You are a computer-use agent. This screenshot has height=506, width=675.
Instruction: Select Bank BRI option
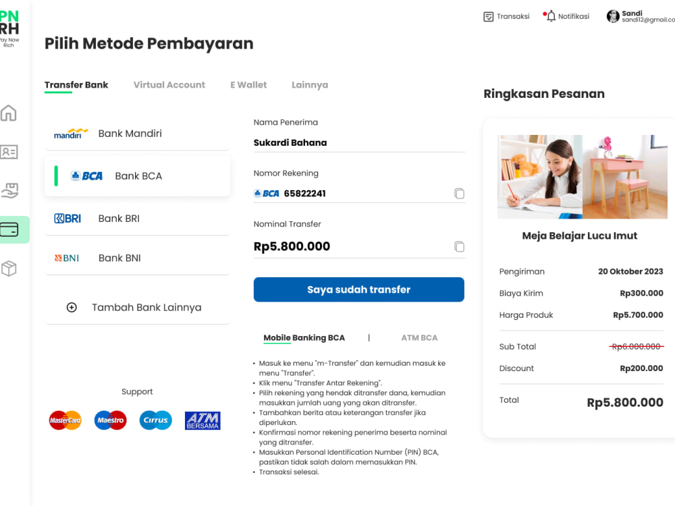(137, 219)
